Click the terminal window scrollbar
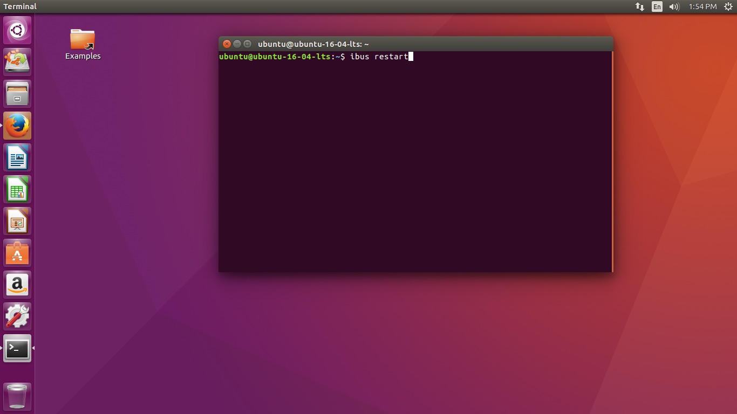This screenshot has height=414, width=737. (x=612, y=162)
